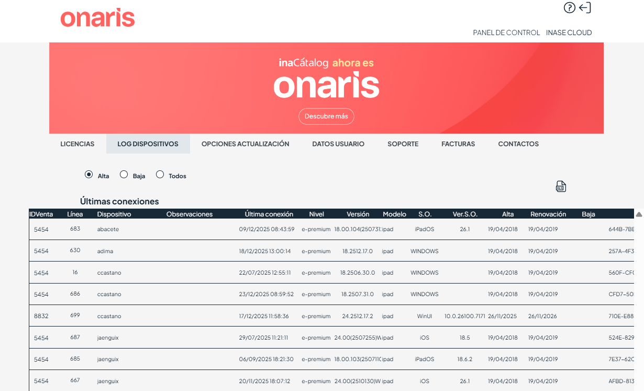Image resolution: width=644 pixels, height=391 pixels.
Task: Click version value 18.2512.17.0
Action: (x=358, y=251)
